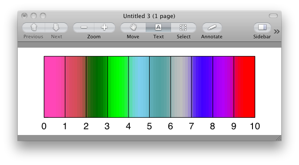
Task: Go to the Previous page
Action: click(x=34, y=27)
